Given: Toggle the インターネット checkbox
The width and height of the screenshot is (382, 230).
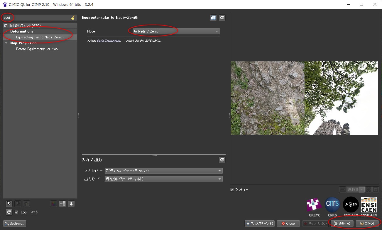Looking at the screenshot, I should (x=17, y=212).
